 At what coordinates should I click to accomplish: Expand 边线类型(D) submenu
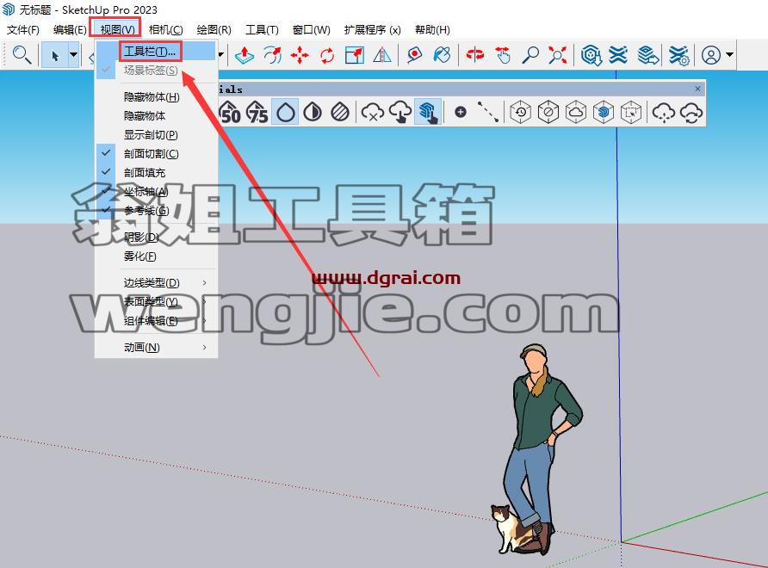click(x=156, y=282)
